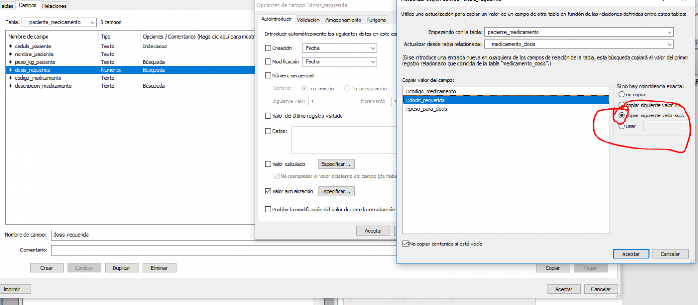Open the Validación tab
The height and width of the screenshot is (305, 698).
[x=308, y=20]
